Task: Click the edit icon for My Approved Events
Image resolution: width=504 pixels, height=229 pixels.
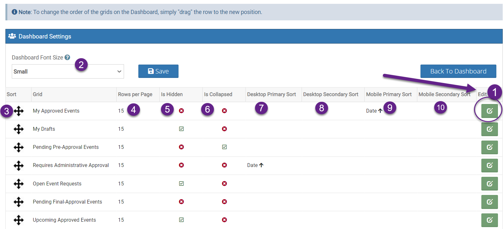Action: [489, 111]
